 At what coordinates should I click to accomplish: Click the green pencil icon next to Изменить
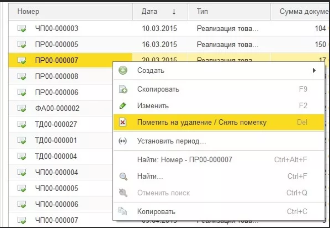pos(123,106)
